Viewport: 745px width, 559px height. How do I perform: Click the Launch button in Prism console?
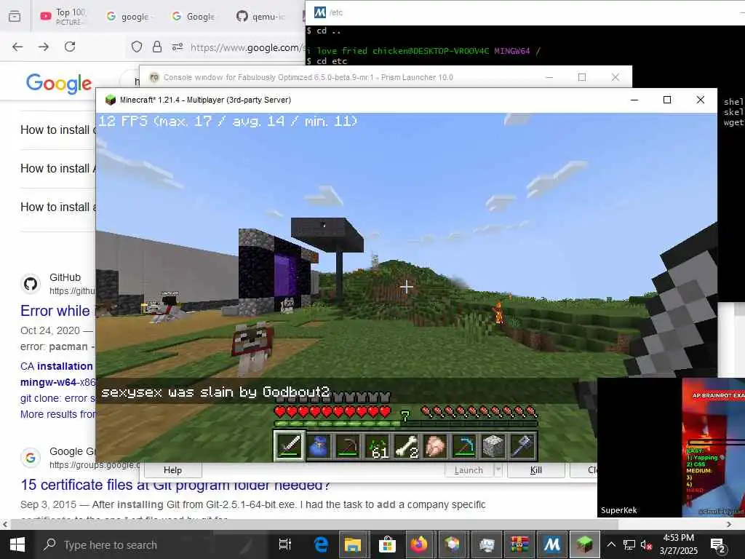tap(469, 470)
